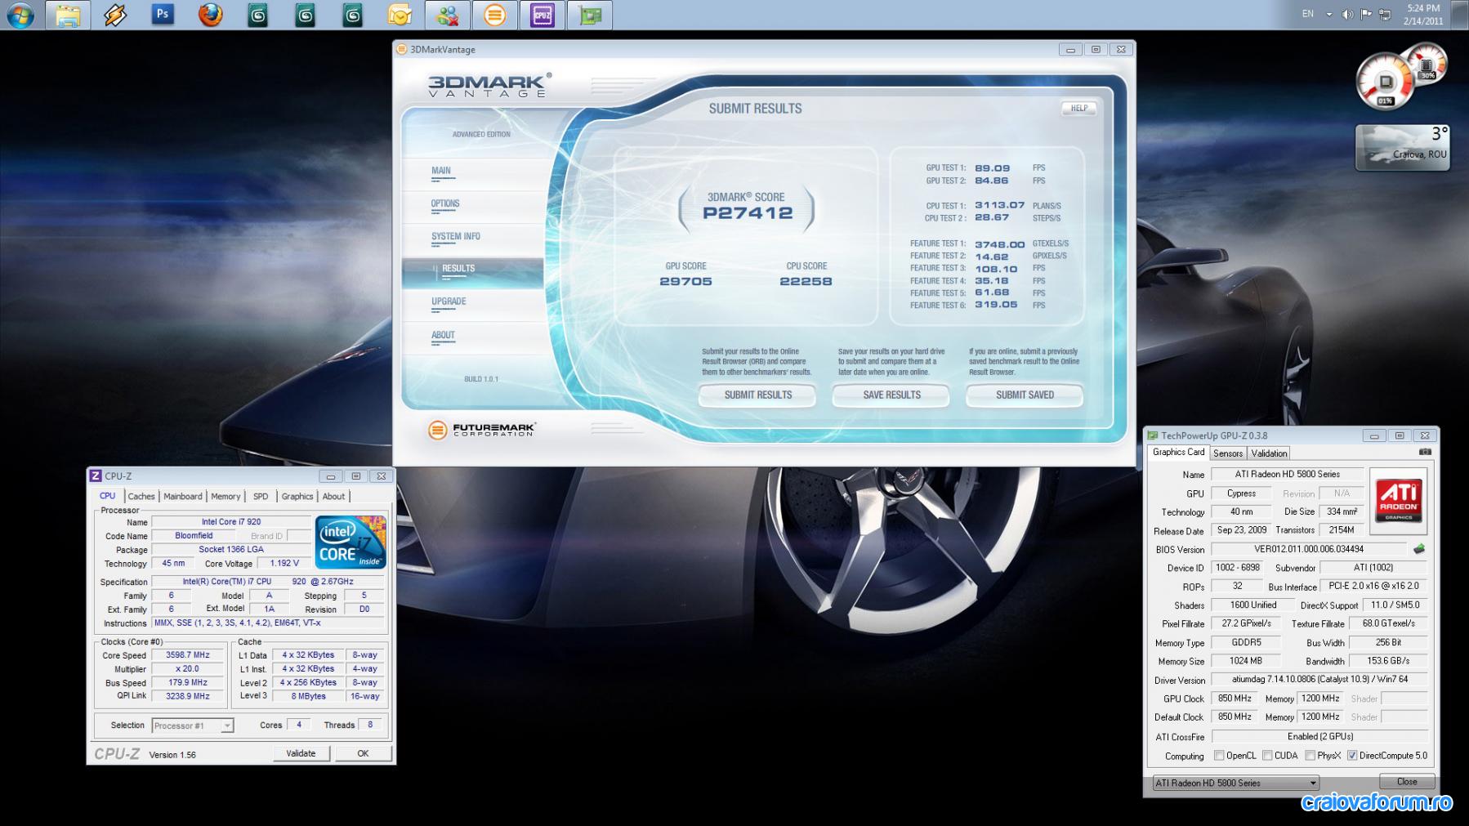Viewport: 1469px width, 826px height.
Task: Open MAIN section in 3DMark Vantage
Action: click(x=441, y=172)
